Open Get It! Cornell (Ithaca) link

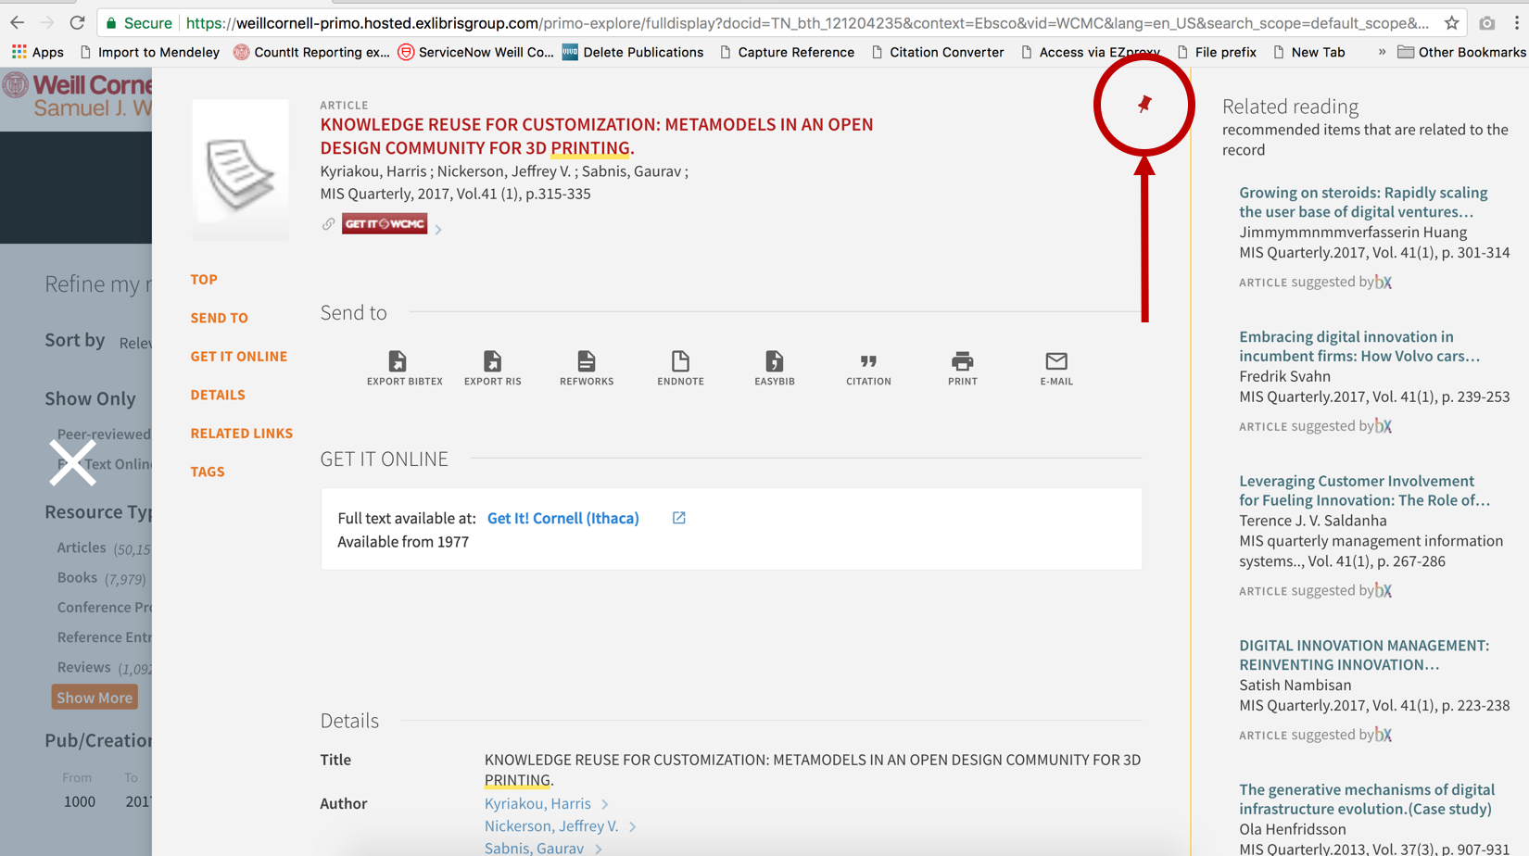[x=563, y=518]
